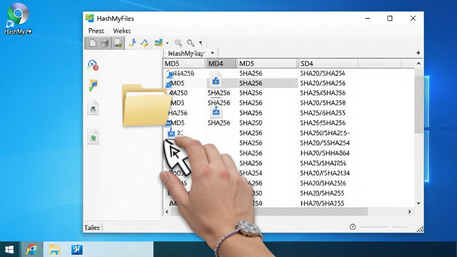Open File Explorer from taskbar
Viewport: 457px width, 257px height.
pos(54,250)
